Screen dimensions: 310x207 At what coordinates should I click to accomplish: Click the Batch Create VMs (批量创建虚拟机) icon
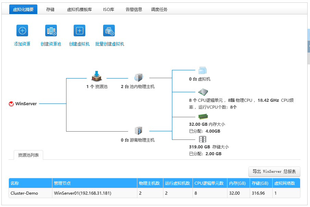point(109,31)
